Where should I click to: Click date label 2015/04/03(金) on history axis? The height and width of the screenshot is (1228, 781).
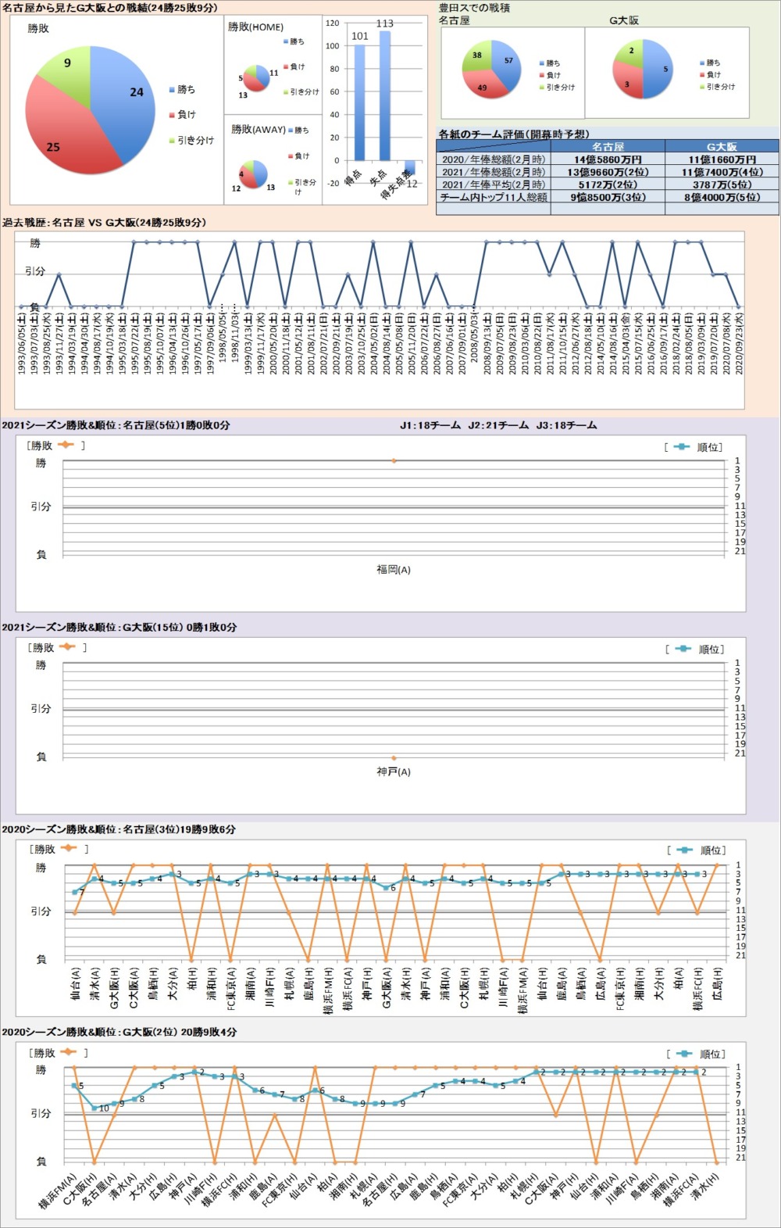(x=625, y=343)
